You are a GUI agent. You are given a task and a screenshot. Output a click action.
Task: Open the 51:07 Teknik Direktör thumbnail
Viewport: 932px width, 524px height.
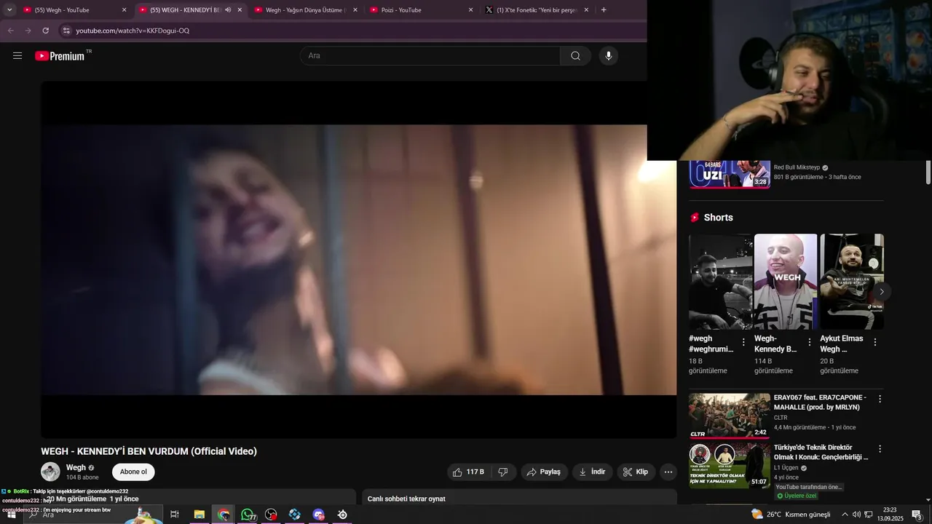pos(730,466)
